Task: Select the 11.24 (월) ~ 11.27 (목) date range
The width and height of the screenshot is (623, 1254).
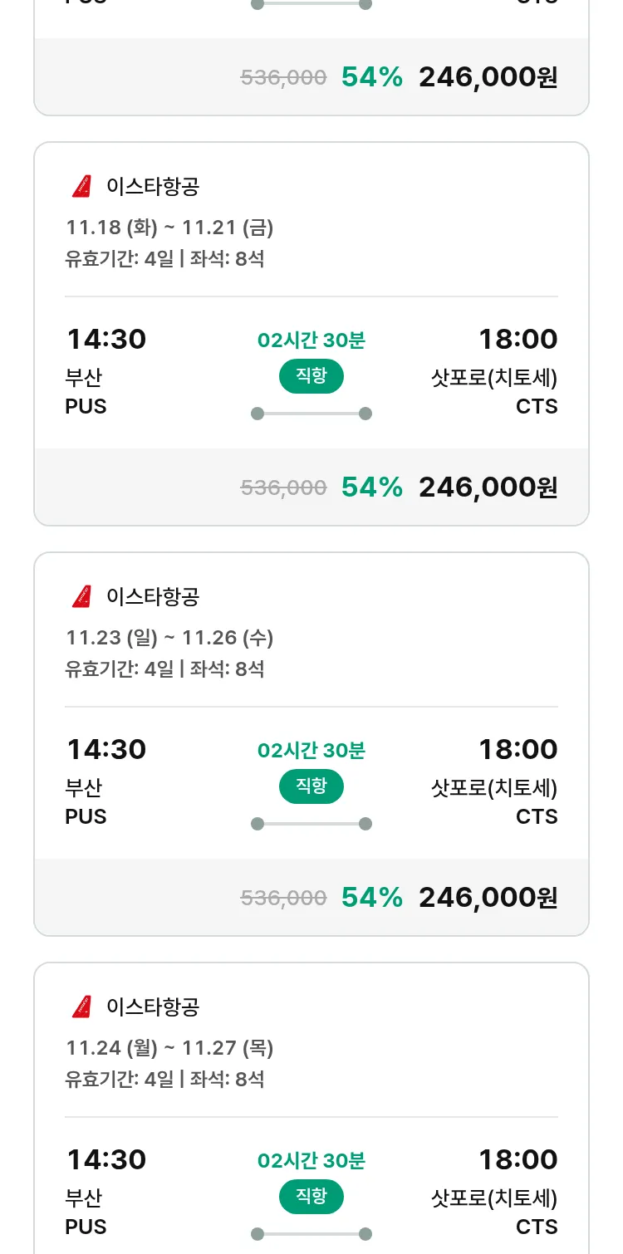Action: (x=169, y=1048)
